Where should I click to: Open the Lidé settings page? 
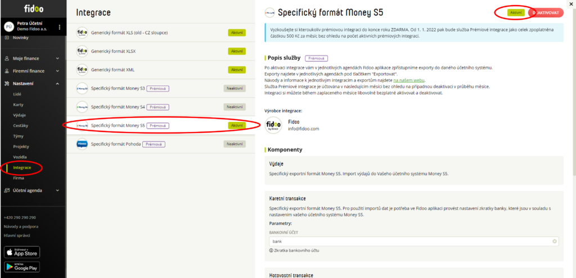tap(17, 94)
